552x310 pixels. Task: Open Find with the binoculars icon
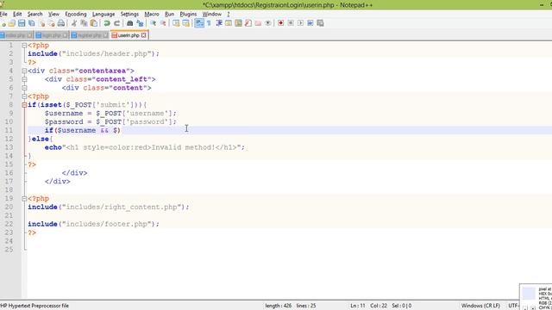click(x=129, y=23)
